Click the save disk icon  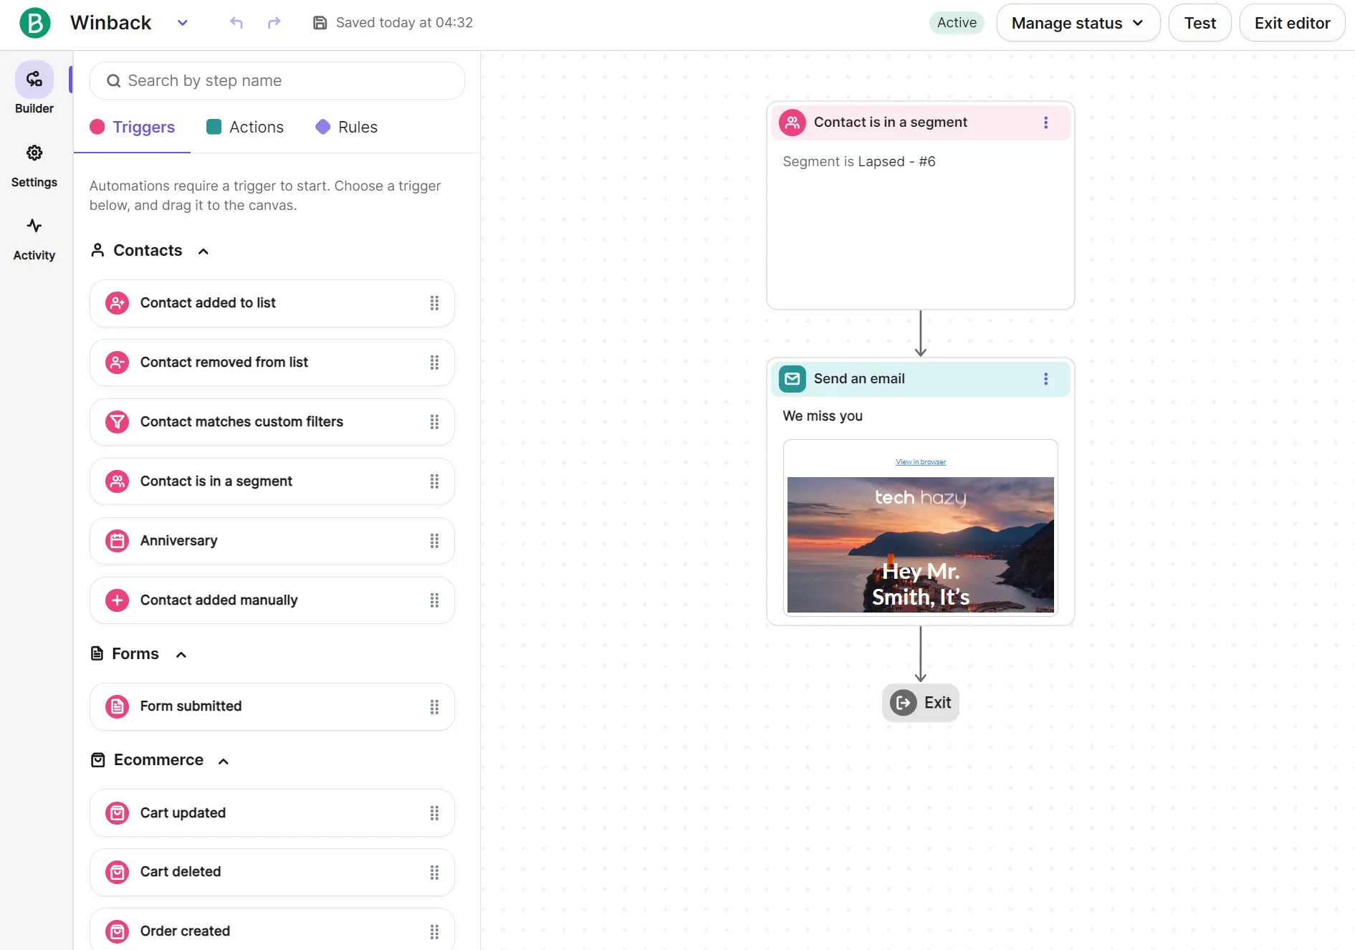tap(320, 23)
